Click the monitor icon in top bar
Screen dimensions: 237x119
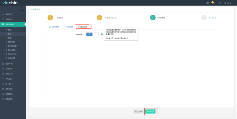pos(220,3)
